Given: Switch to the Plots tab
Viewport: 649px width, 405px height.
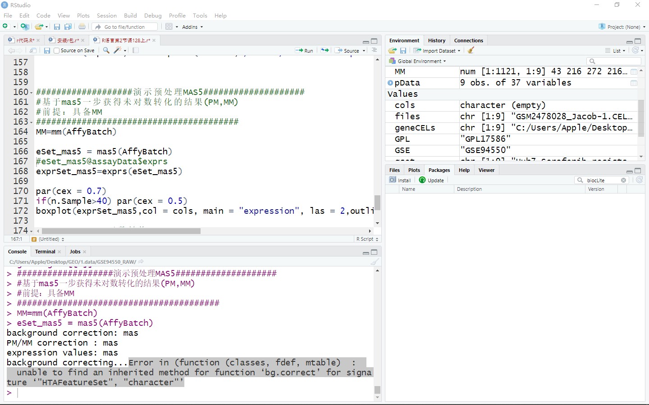Looking at the screenshot, I should (414, 170).
